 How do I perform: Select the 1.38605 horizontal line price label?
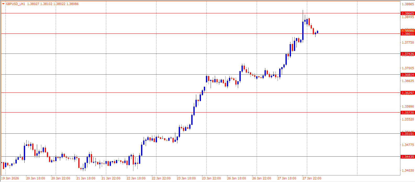point(408,13)
